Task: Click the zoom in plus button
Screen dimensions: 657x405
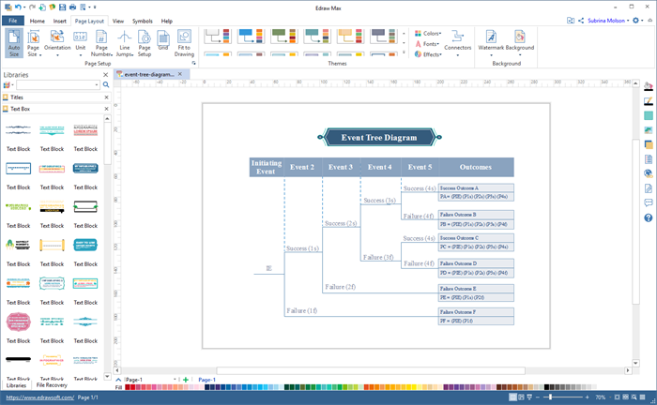Action: point(587,397)
